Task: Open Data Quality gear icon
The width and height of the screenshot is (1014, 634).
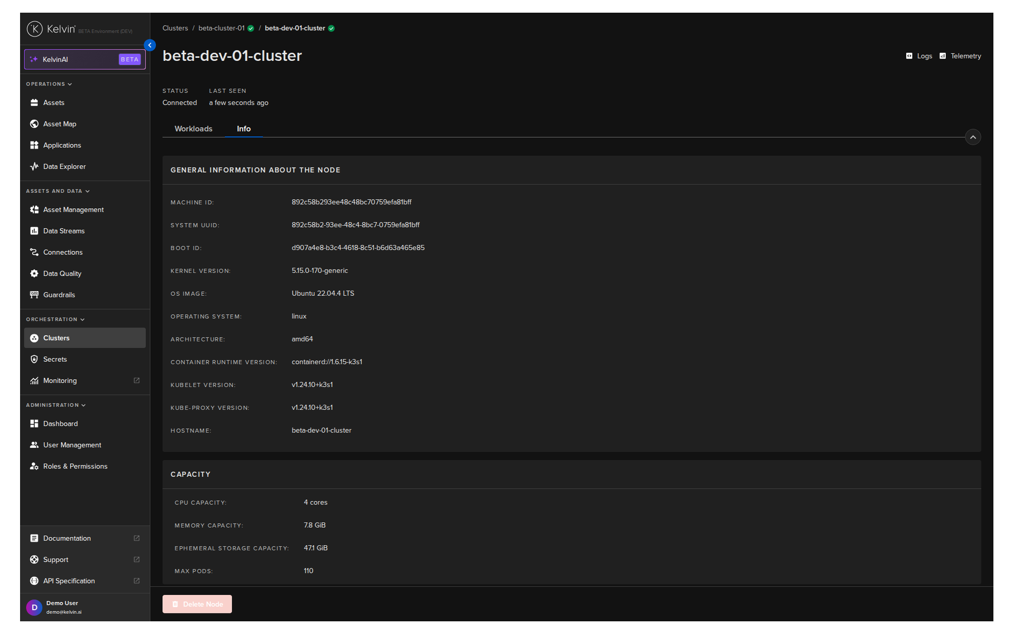Action: (34, 274)
